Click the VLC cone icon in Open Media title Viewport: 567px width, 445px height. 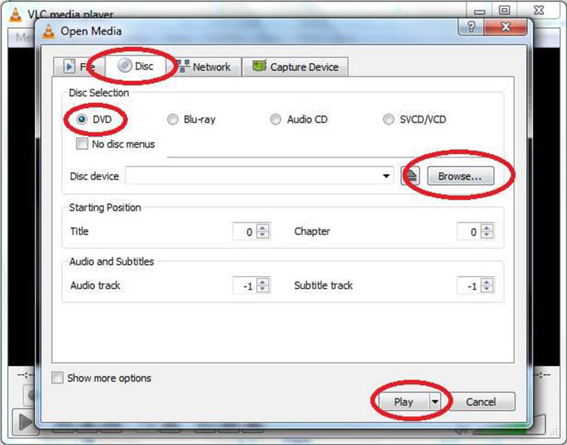(49, 30)
